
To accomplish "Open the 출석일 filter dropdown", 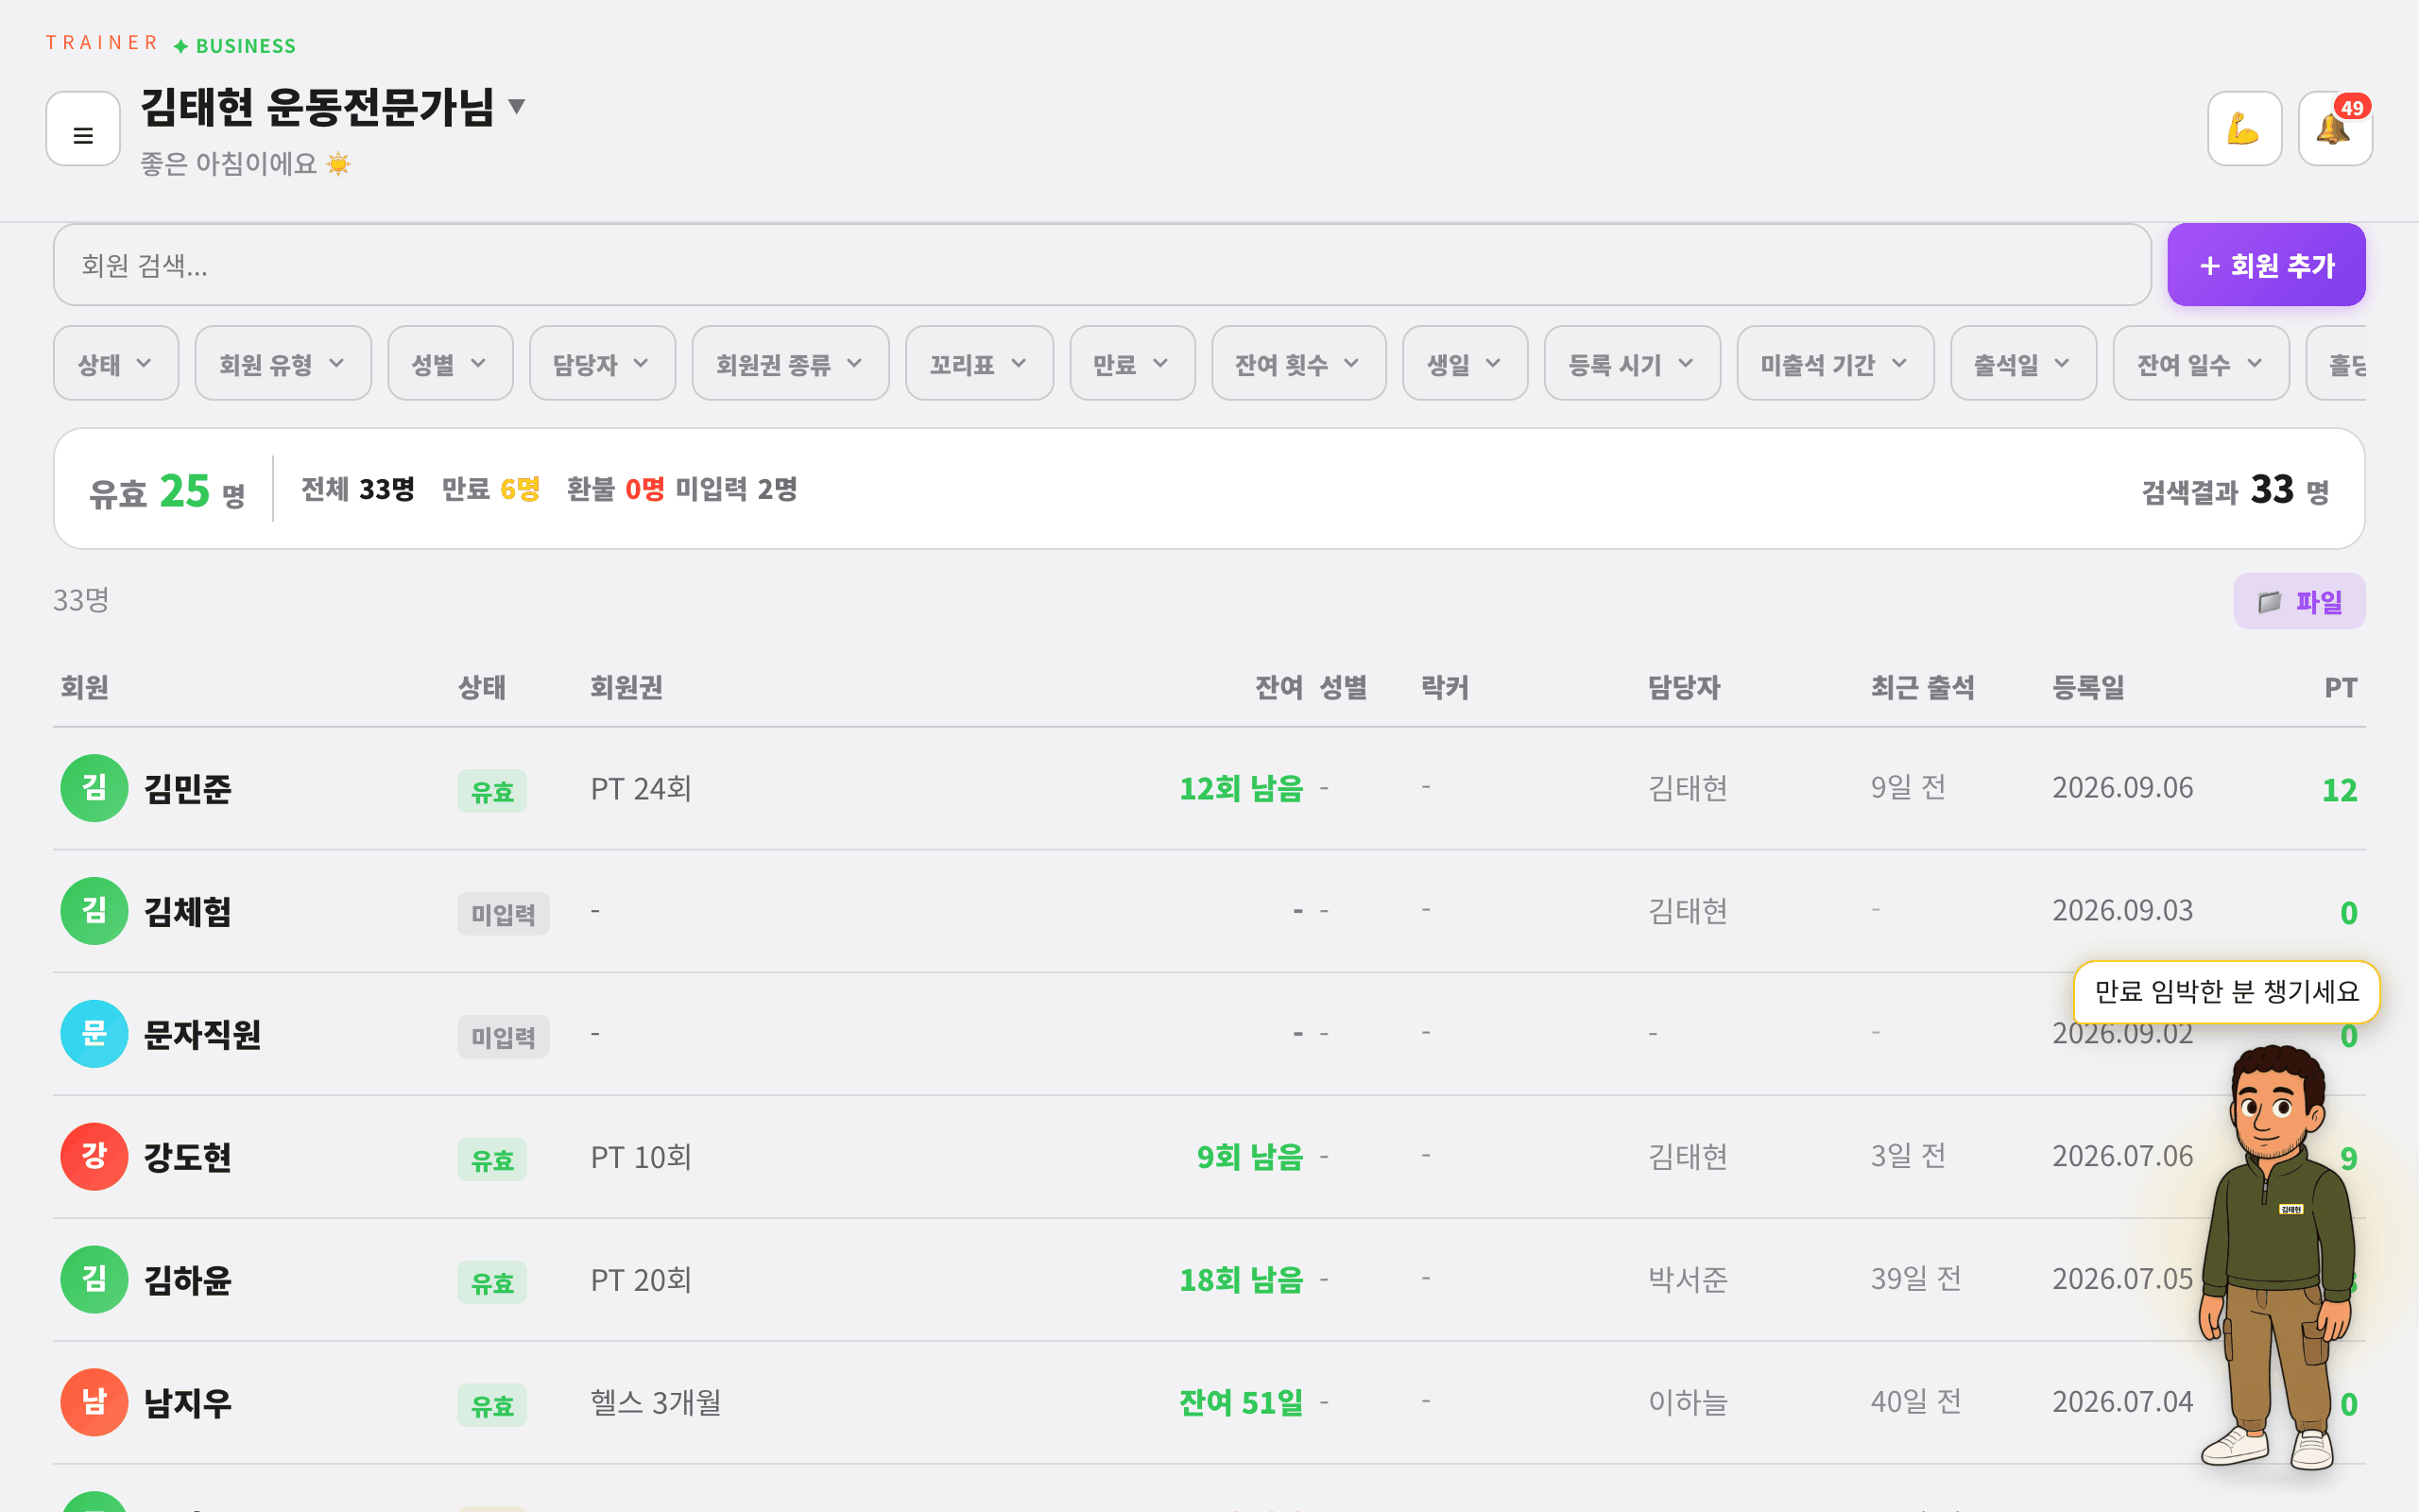I will click(x=2023, y=364).
